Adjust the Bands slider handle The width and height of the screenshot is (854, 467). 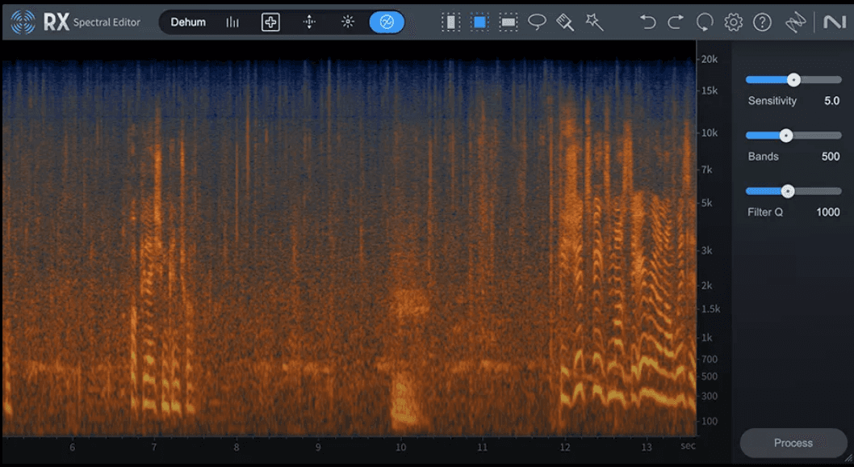tap(786, 136)
